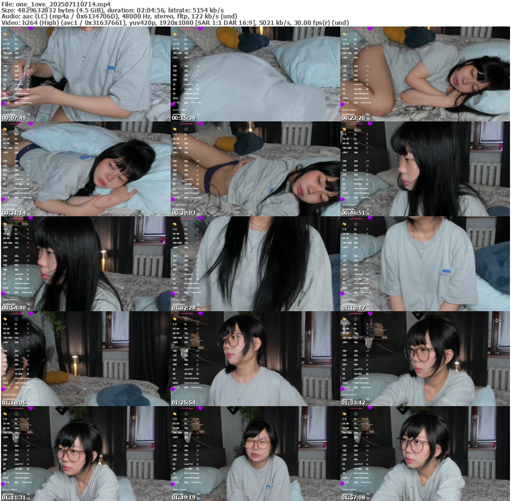The image size is (511, 501).
Task: Click the frame stamped 01:57:08
Action: click(425, 454)
